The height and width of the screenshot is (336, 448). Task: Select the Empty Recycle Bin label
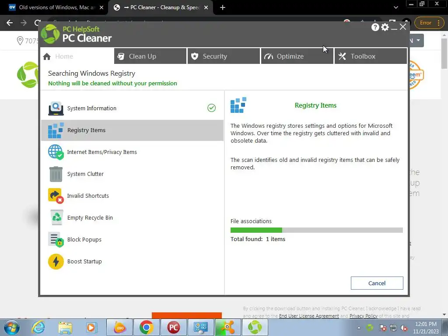coord(90,218)
